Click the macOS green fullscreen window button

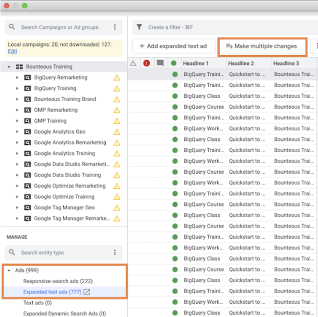coord(25,6)
